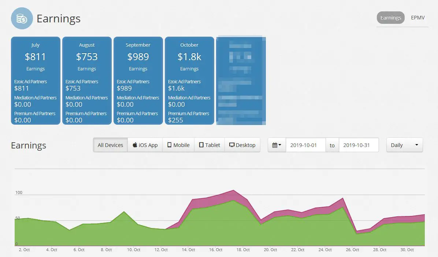438x257 pixels.
Task: Filter earnings by Desktop devices
Action: coord(242,145)
